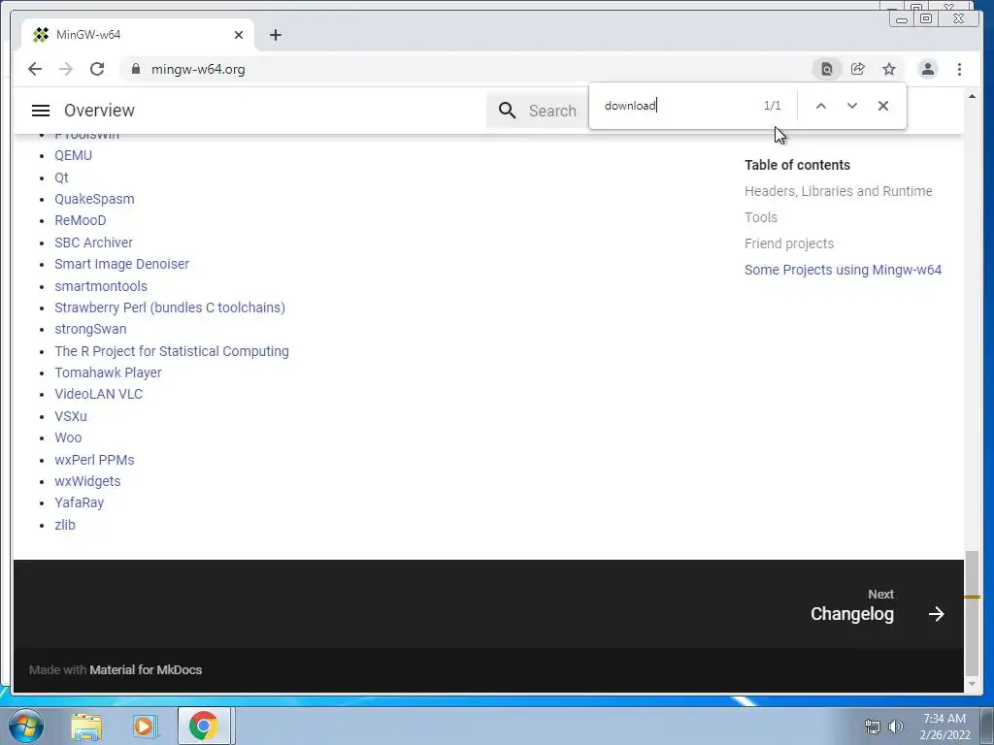Click the Show desktop strip on taskbar

[987, 727]
